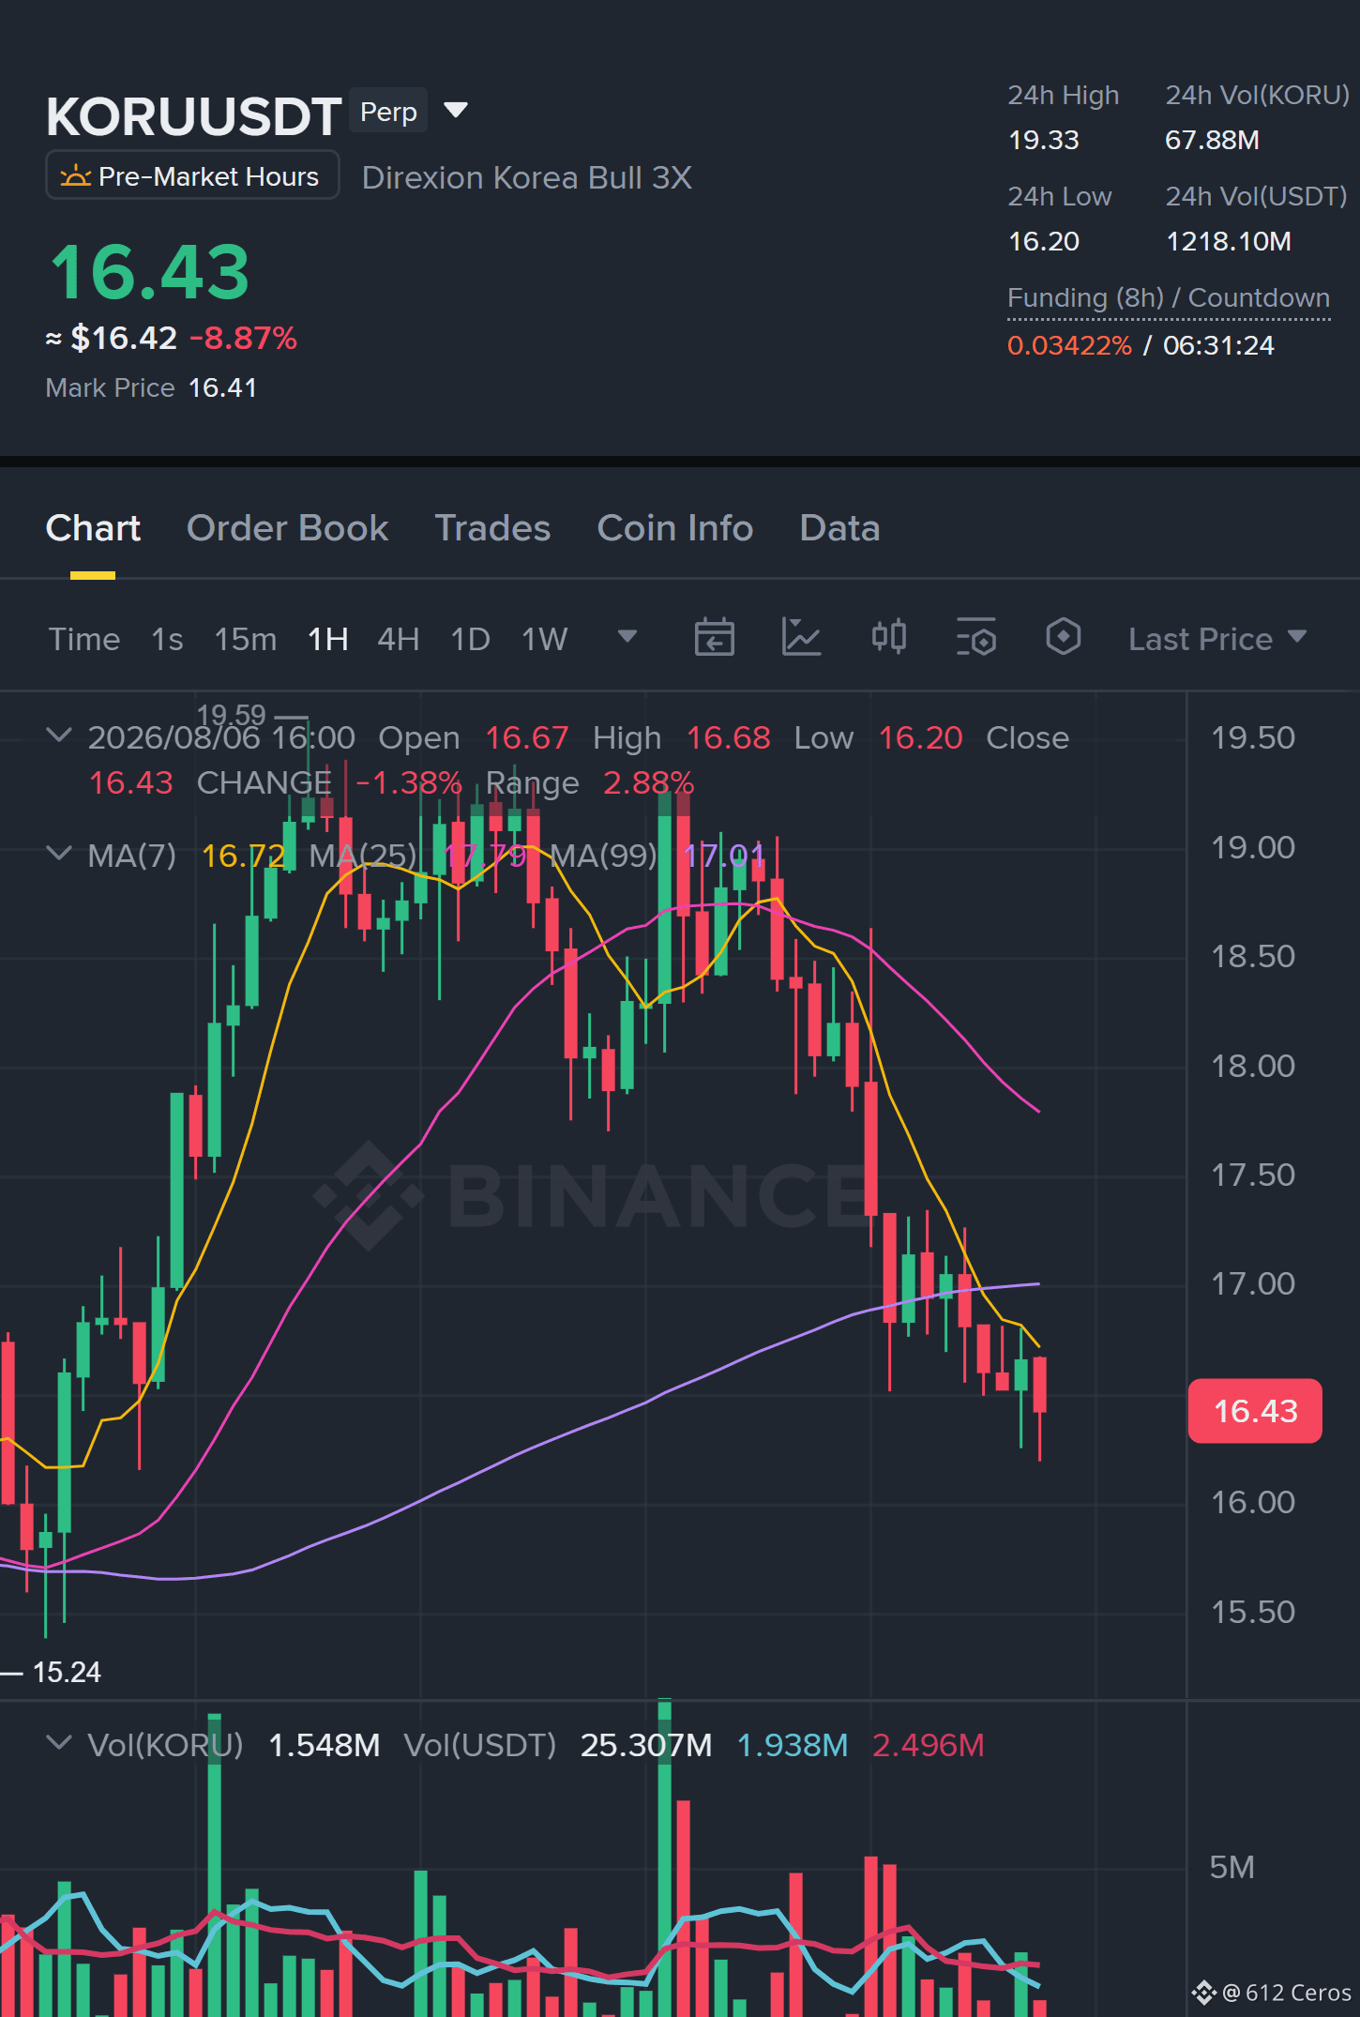Viewport: 1360px width, 2017px height.
Task: Click the 15.24 low price marker
Action: (67, 1672)
